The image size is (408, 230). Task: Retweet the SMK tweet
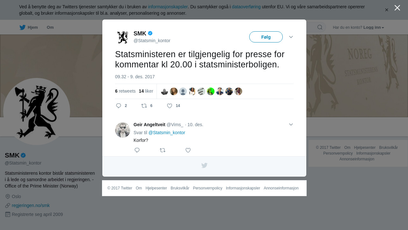(x=147, y=106)
